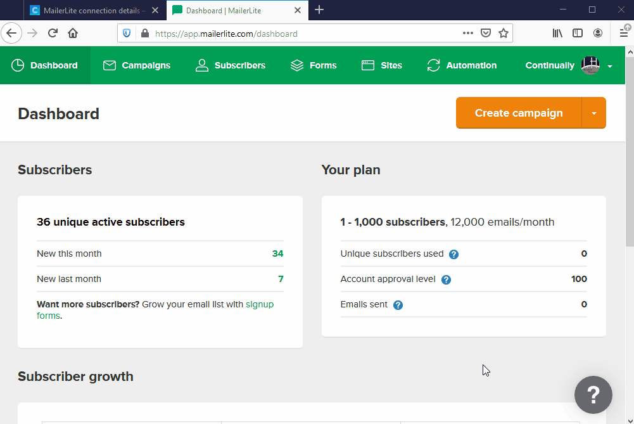Click the page vertical scrollbar thumb
Image resolution: width=634 pixels, height=424 pixels.
tap(630, 151)
